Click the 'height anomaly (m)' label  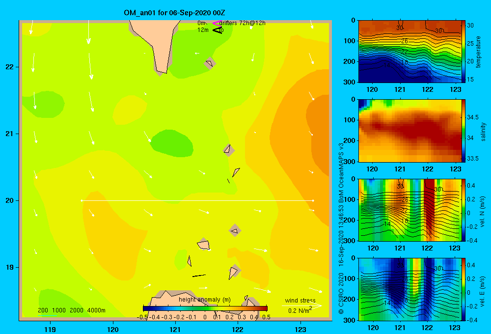point(204,300)
